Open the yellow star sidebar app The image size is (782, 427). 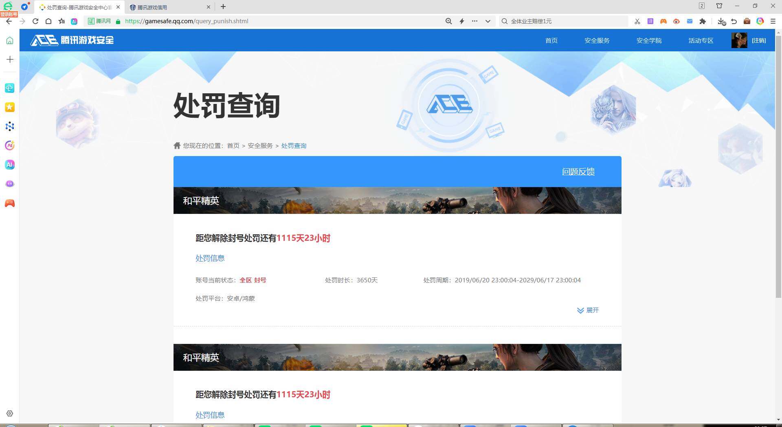click(x=10, y=107)
